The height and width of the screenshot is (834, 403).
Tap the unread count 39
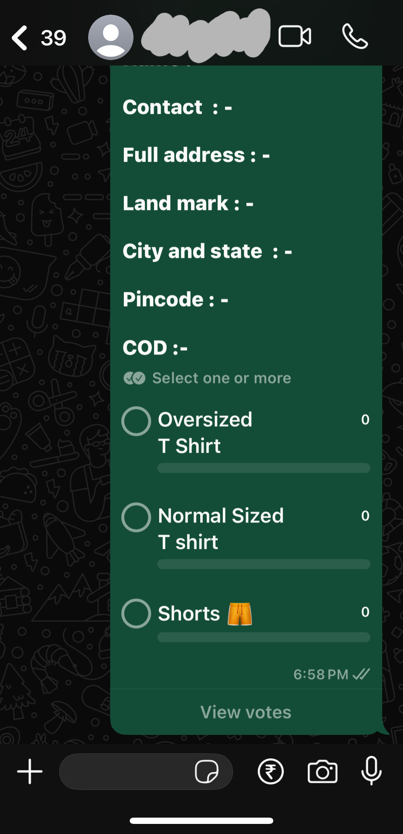click(53, 38)
